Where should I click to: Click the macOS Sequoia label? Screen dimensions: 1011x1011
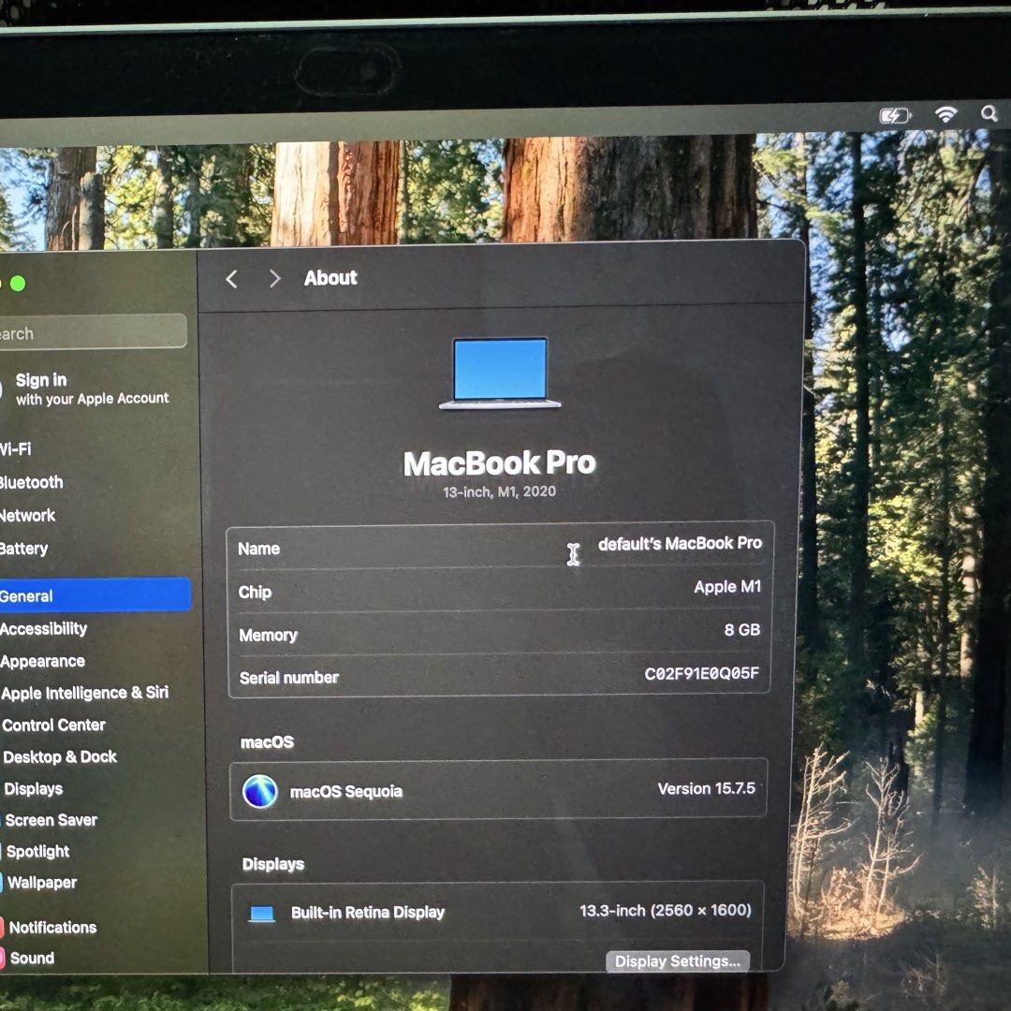346,791
